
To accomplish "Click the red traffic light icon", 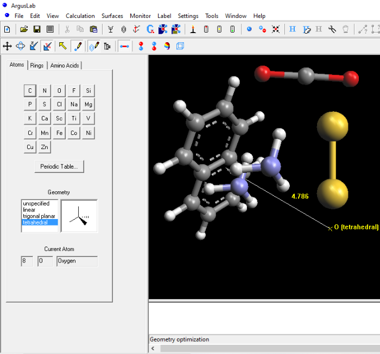I will click(206, 29).
